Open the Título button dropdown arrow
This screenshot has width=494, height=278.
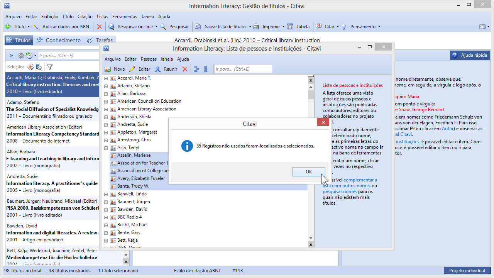tap(29, 27)
